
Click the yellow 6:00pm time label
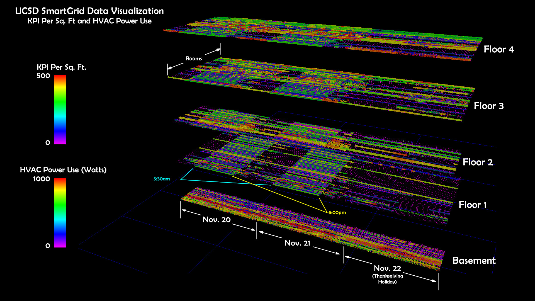[337, 213]
